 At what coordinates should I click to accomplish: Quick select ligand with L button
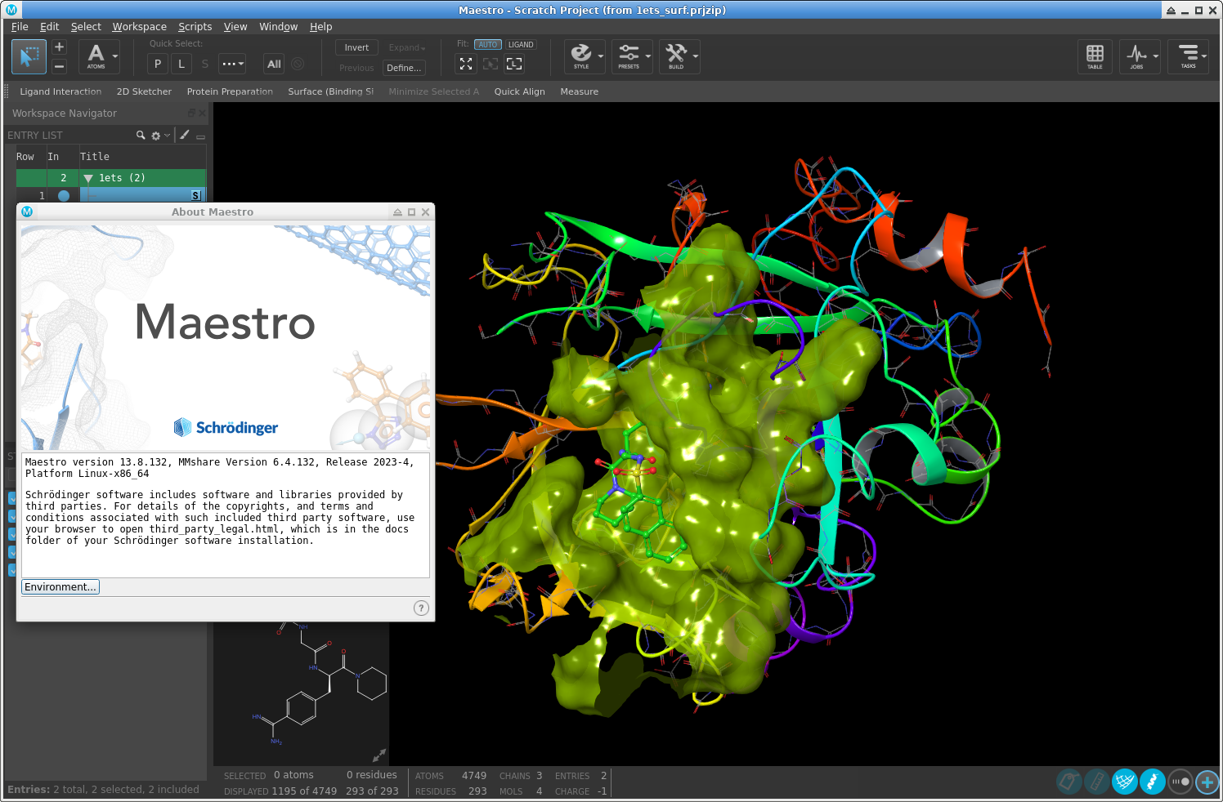pyautogui.click(x=181, y=64)
